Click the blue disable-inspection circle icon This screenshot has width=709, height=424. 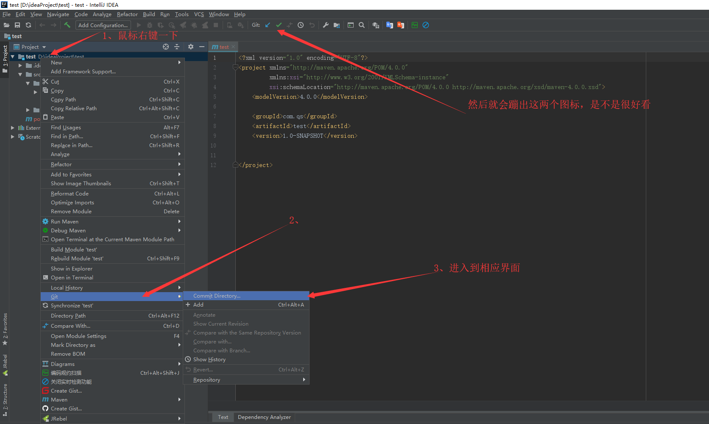point(426,25)
